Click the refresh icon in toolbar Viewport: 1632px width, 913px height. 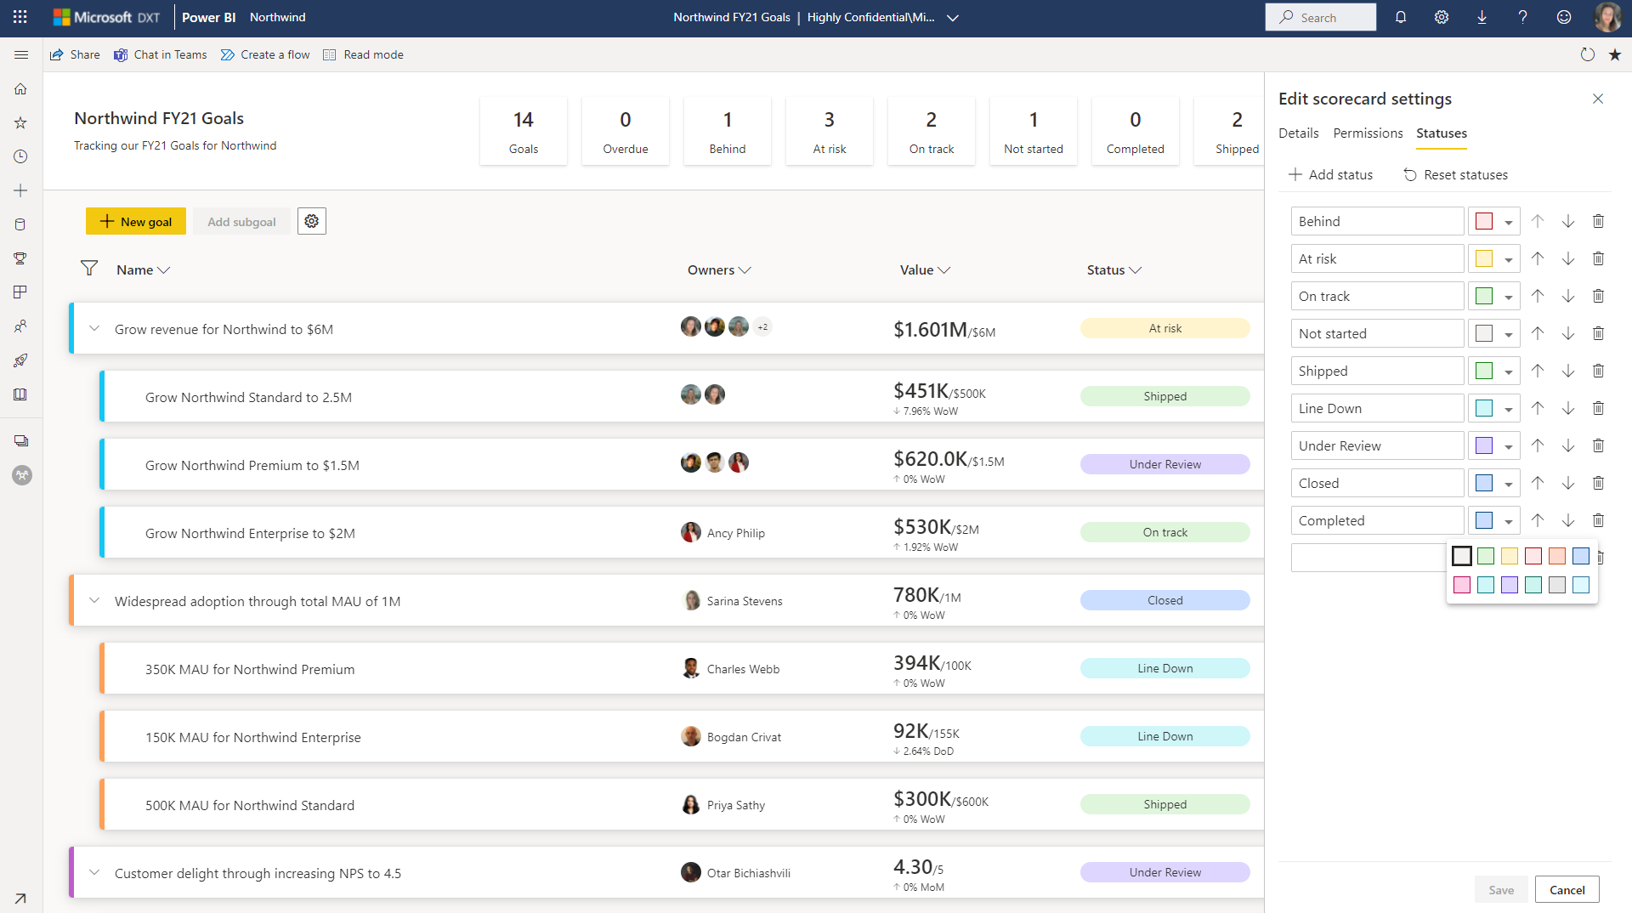[1587, 54]
